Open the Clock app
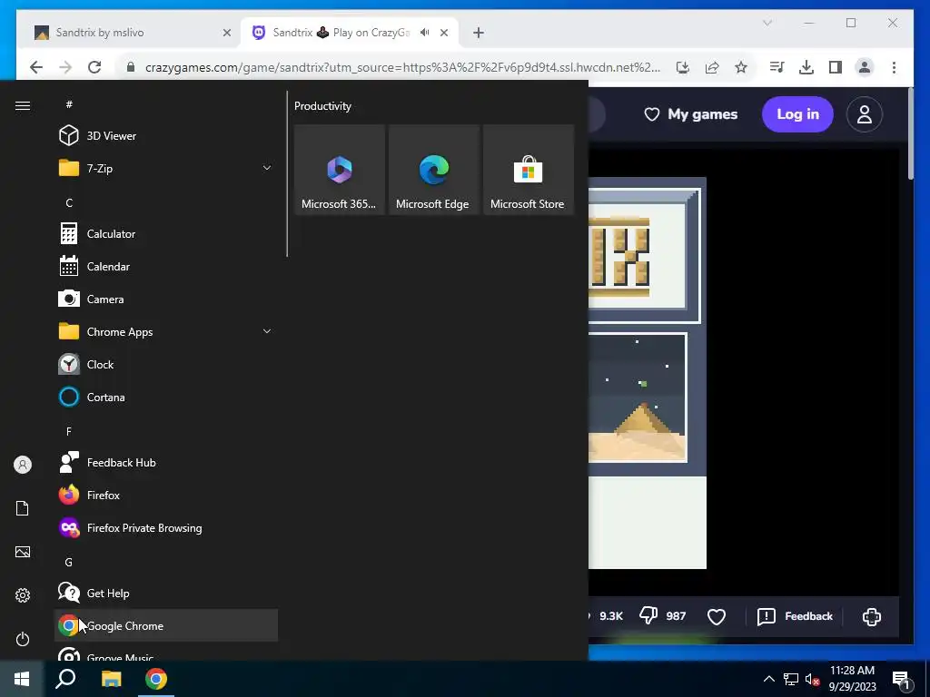 point(166,365)
